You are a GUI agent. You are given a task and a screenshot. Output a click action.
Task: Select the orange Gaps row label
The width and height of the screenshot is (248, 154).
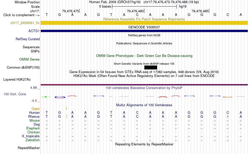[36, 109]
